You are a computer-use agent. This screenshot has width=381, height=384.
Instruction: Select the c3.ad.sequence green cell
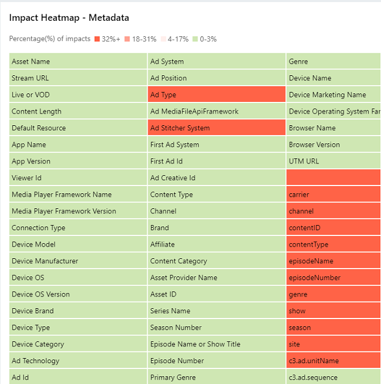pyautogui.click(x=334, y=377)
